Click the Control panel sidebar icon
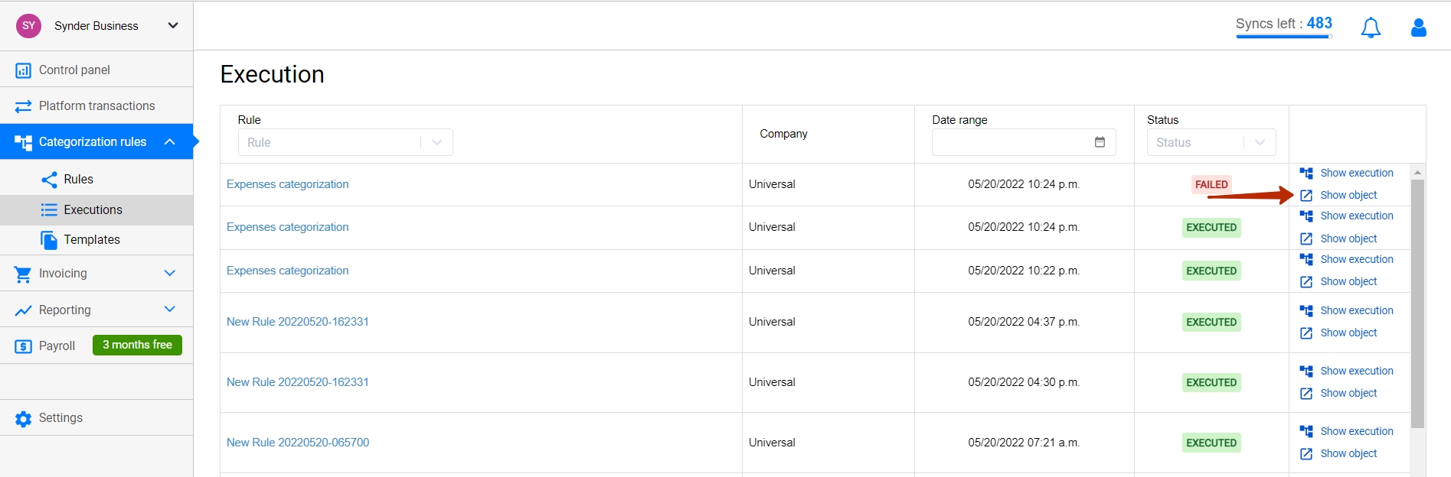1451x477 pixels. point(23,70)
